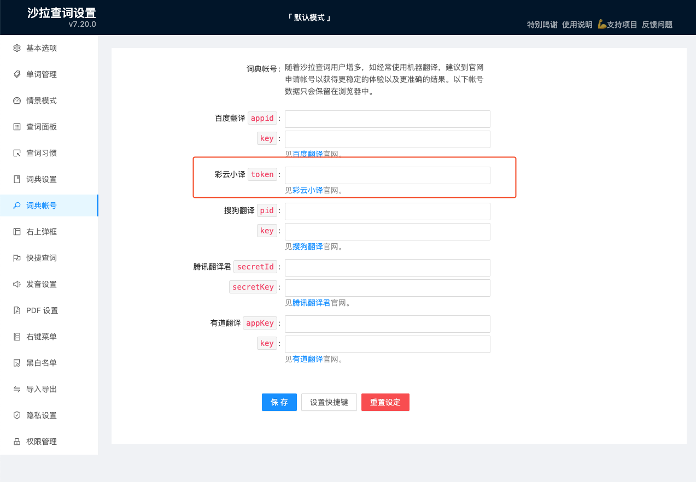This screenshot has width=696, height=482.
Task: Click the cursor icon beside 查词习惯
Action: coord(17,153)
